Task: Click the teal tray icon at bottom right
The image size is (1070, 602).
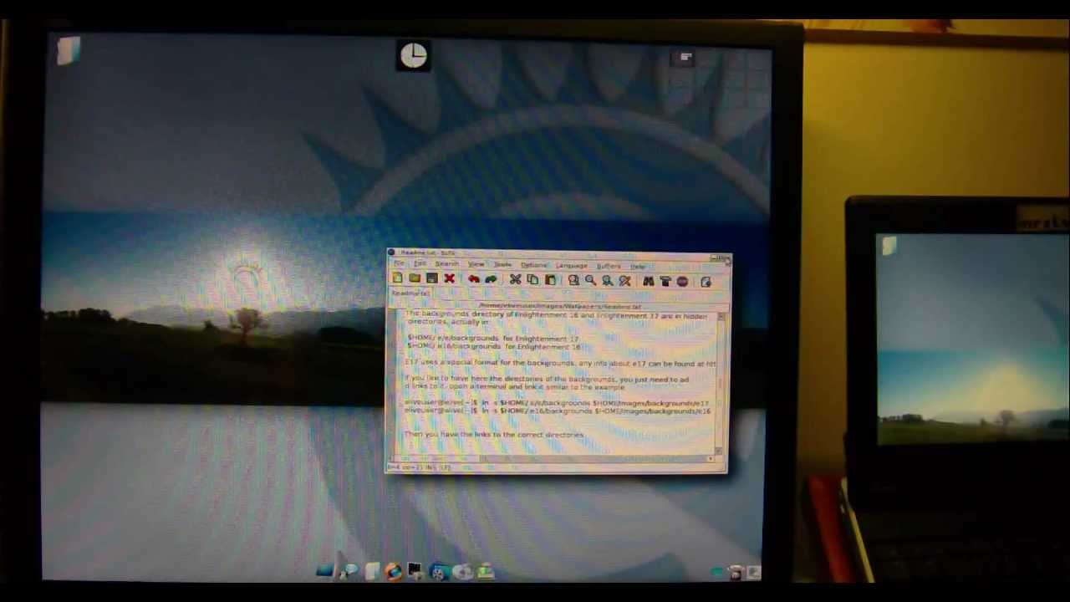Action: 718,573
